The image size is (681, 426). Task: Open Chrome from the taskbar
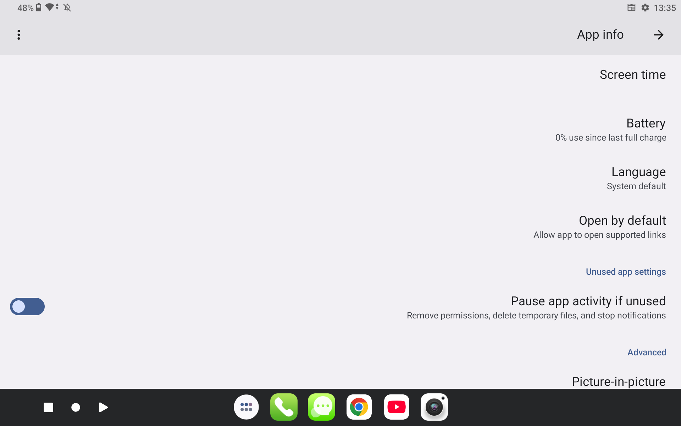point(359,407)
